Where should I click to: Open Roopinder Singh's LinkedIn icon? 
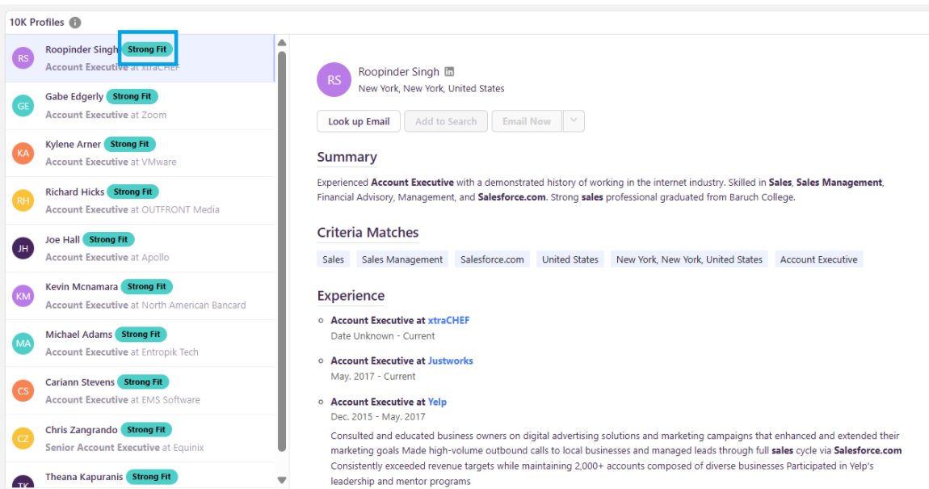click(x=450, y=72)
